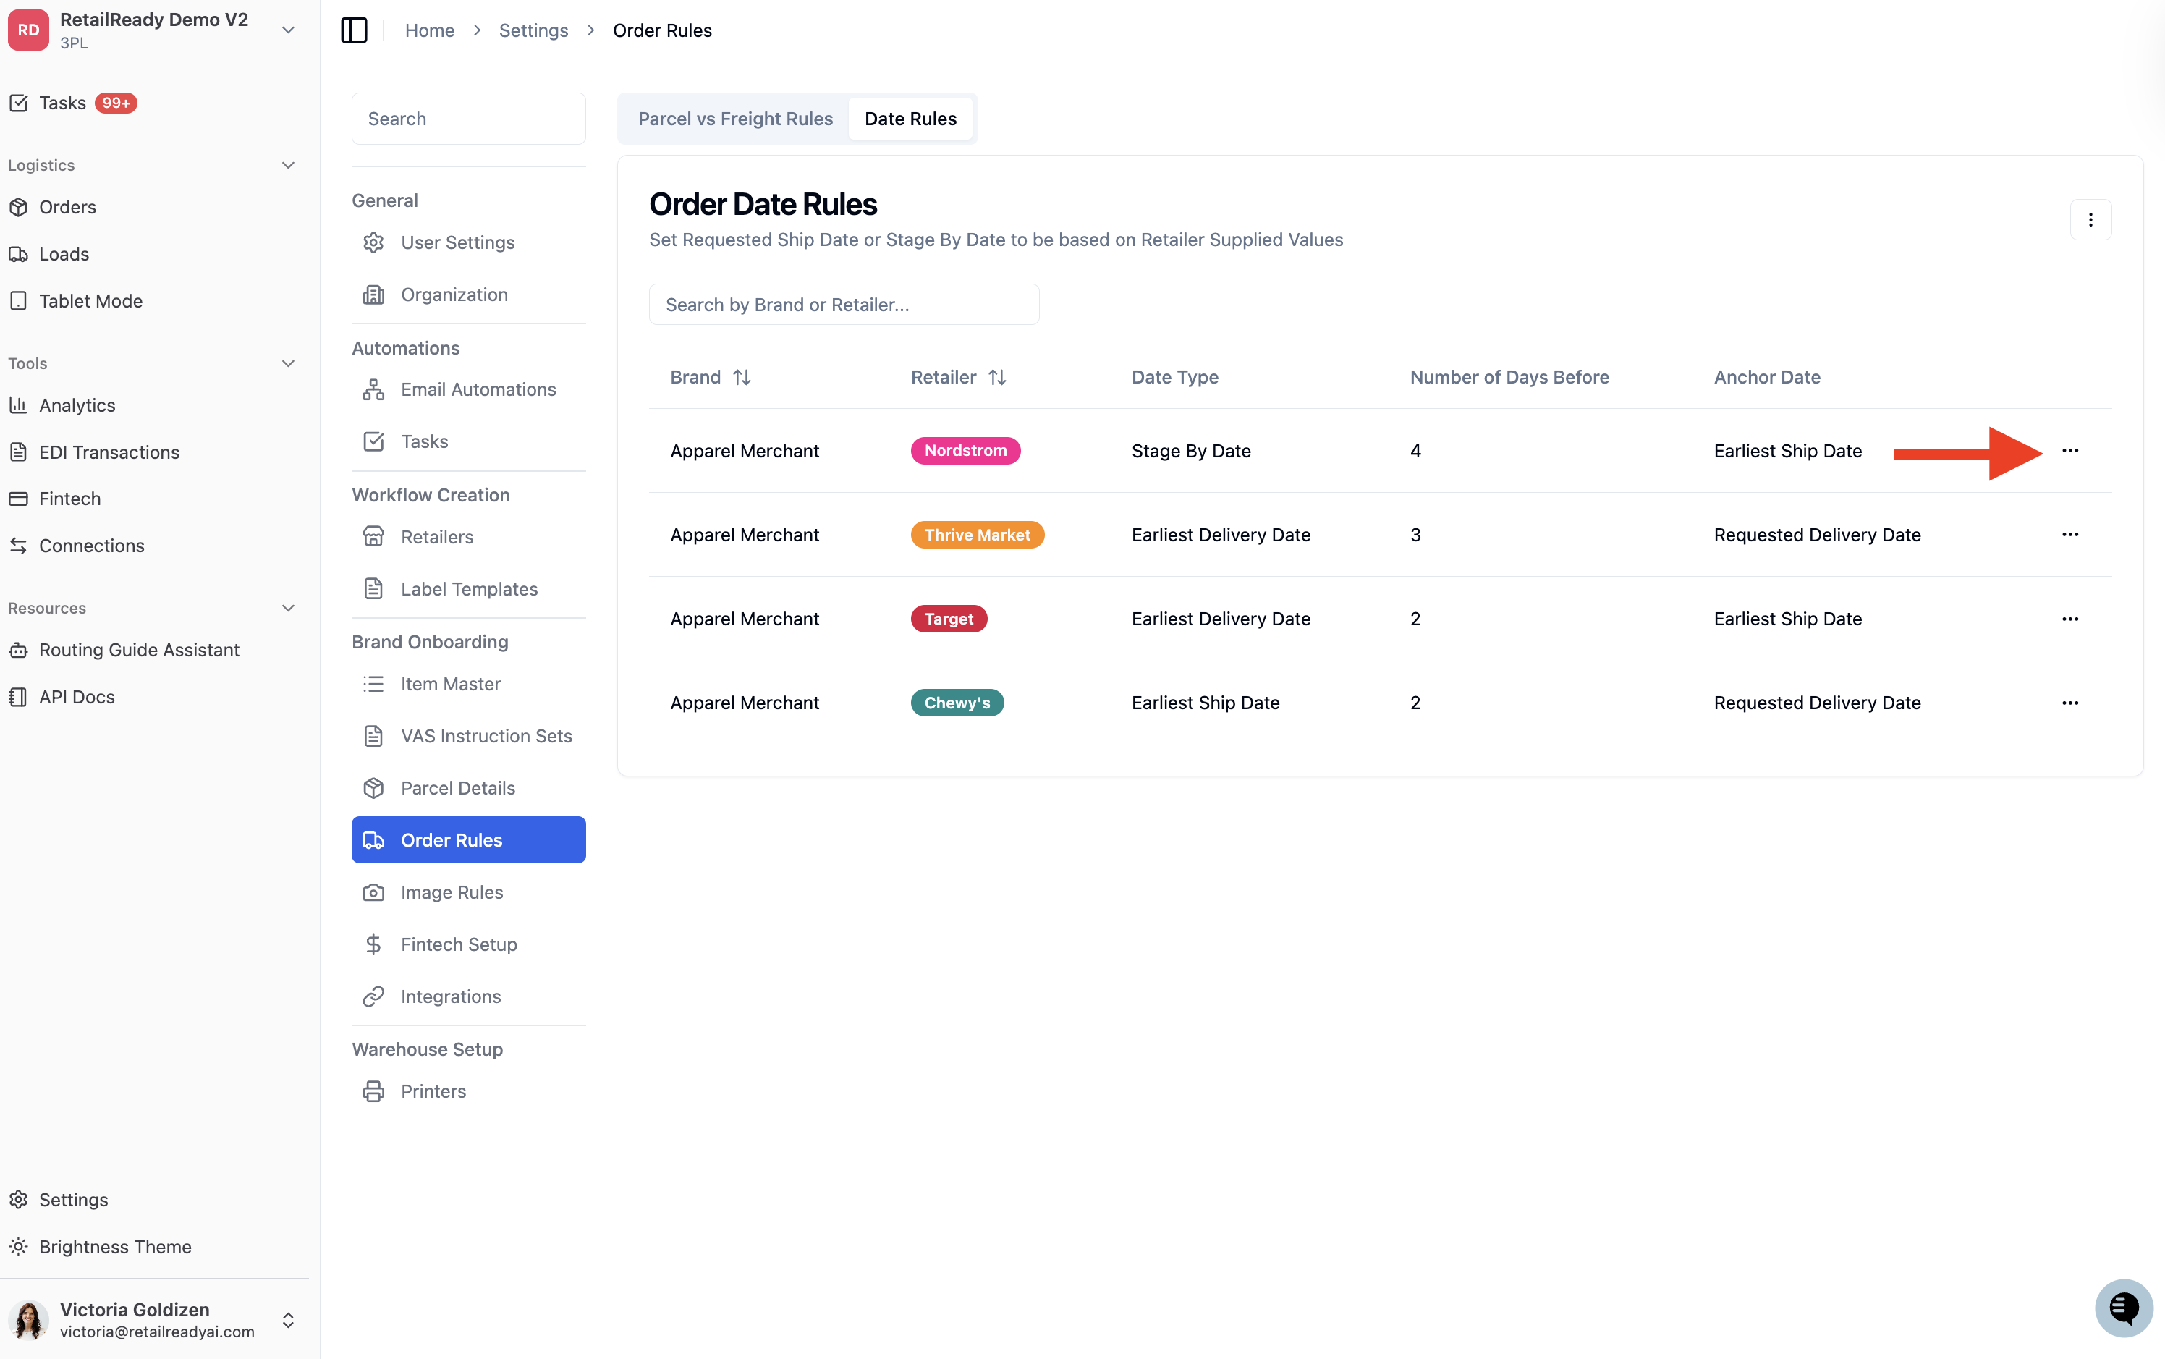Open the Order Date Rules vertical-dots menu

point(2090,220)
